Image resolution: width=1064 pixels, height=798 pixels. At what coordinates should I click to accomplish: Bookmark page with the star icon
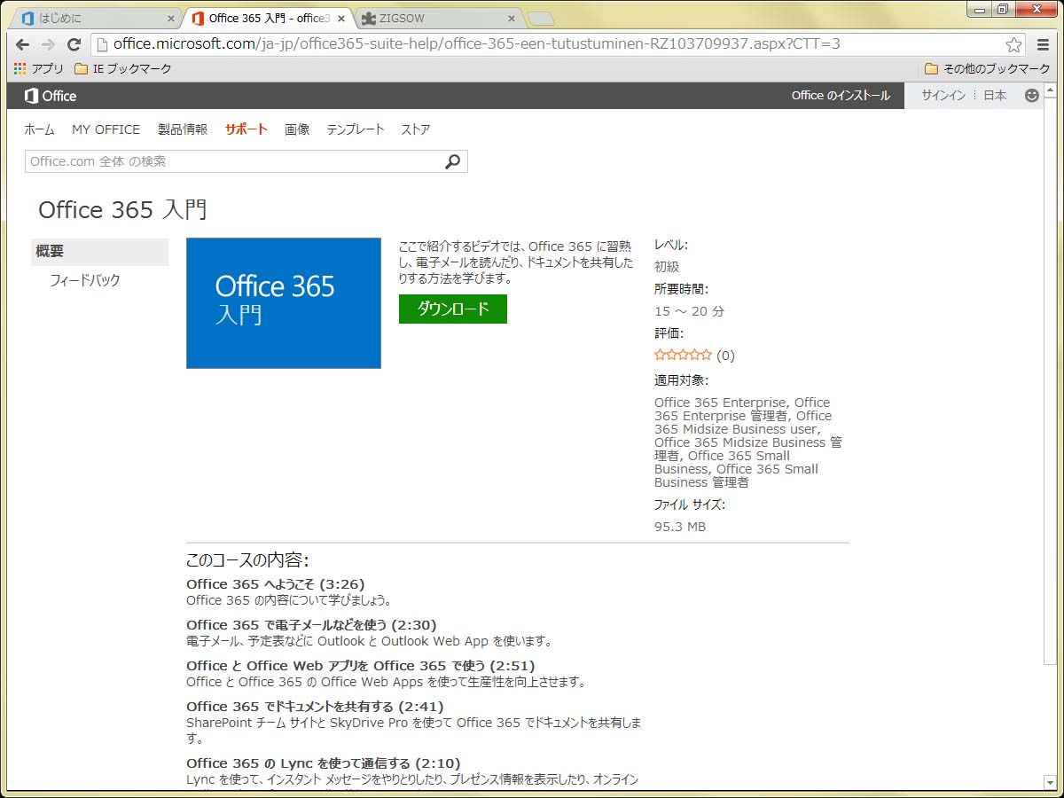1013,44
